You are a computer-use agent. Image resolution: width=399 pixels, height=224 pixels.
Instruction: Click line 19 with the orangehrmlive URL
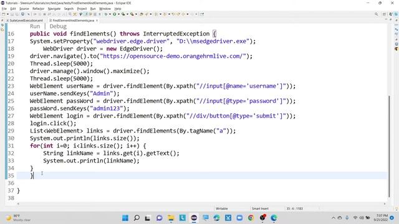(141, 56)
